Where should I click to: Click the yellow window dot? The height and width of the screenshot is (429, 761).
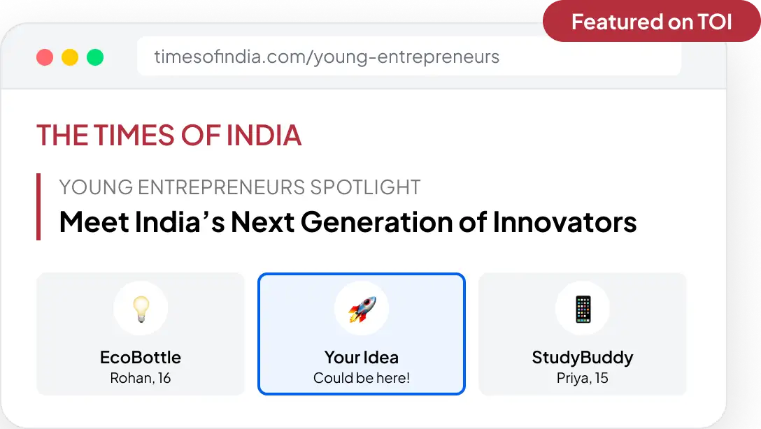[x=70, y=57]
